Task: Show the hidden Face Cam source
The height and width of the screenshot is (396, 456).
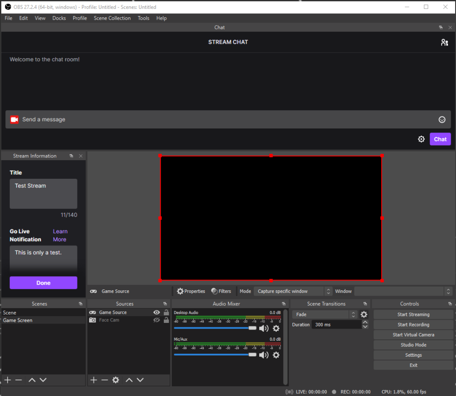Action: (x=156, y=320)
